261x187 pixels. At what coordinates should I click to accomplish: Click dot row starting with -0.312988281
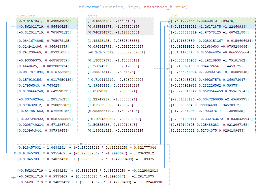pos(209,27)
